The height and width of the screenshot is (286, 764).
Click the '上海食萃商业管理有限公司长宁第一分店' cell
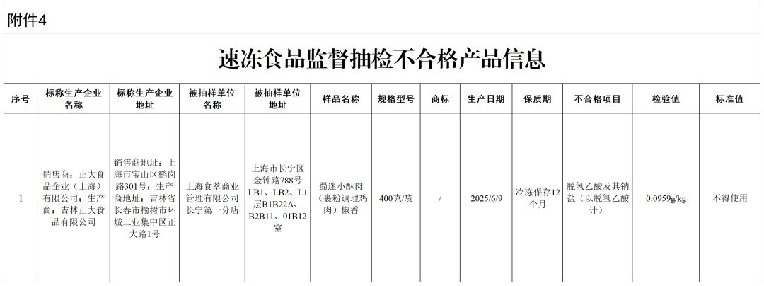pyautogui.click(x=212, y=198)
